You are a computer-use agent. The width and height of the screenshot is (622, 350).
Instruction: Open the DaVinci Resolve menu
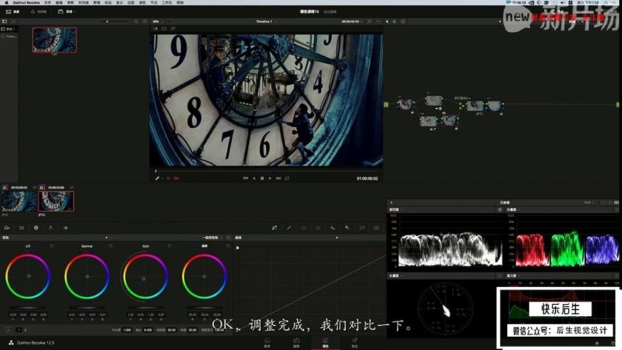(x=26, y=3)
